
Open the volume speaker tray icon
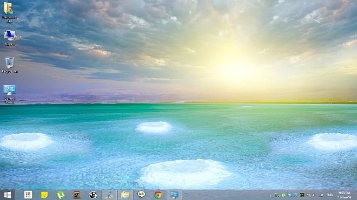click(315, 195)
